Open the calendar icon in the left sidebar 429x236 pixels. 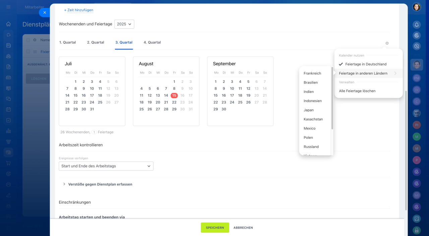8,109
